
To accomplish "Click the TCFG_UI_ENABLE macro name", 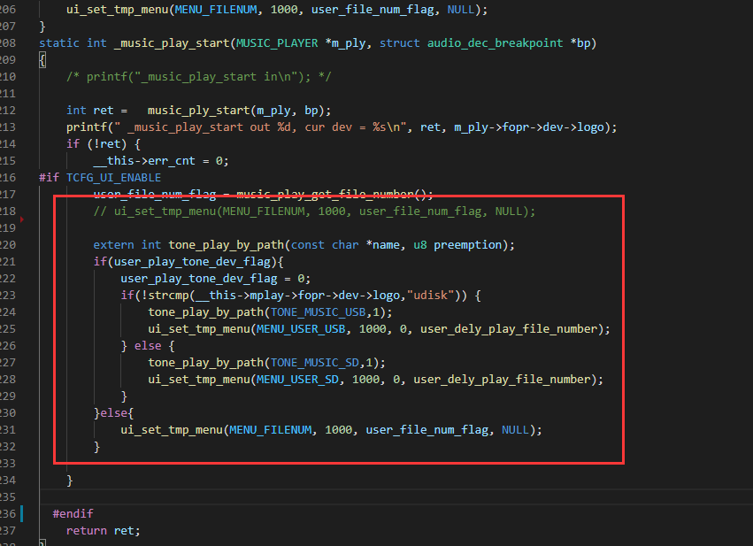I will click(113, 178).
